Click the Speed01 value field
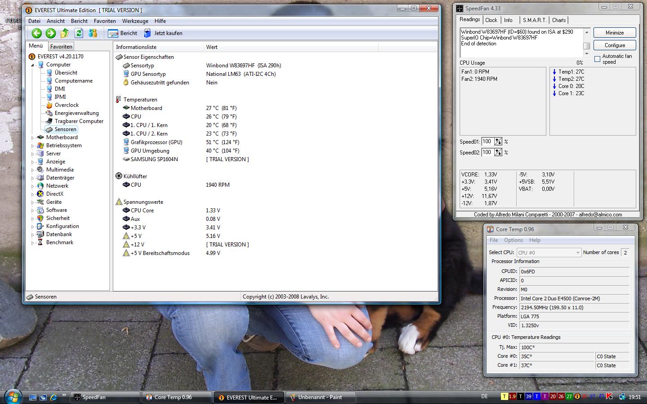Screen dimensions: 647x404 point(487,141)
